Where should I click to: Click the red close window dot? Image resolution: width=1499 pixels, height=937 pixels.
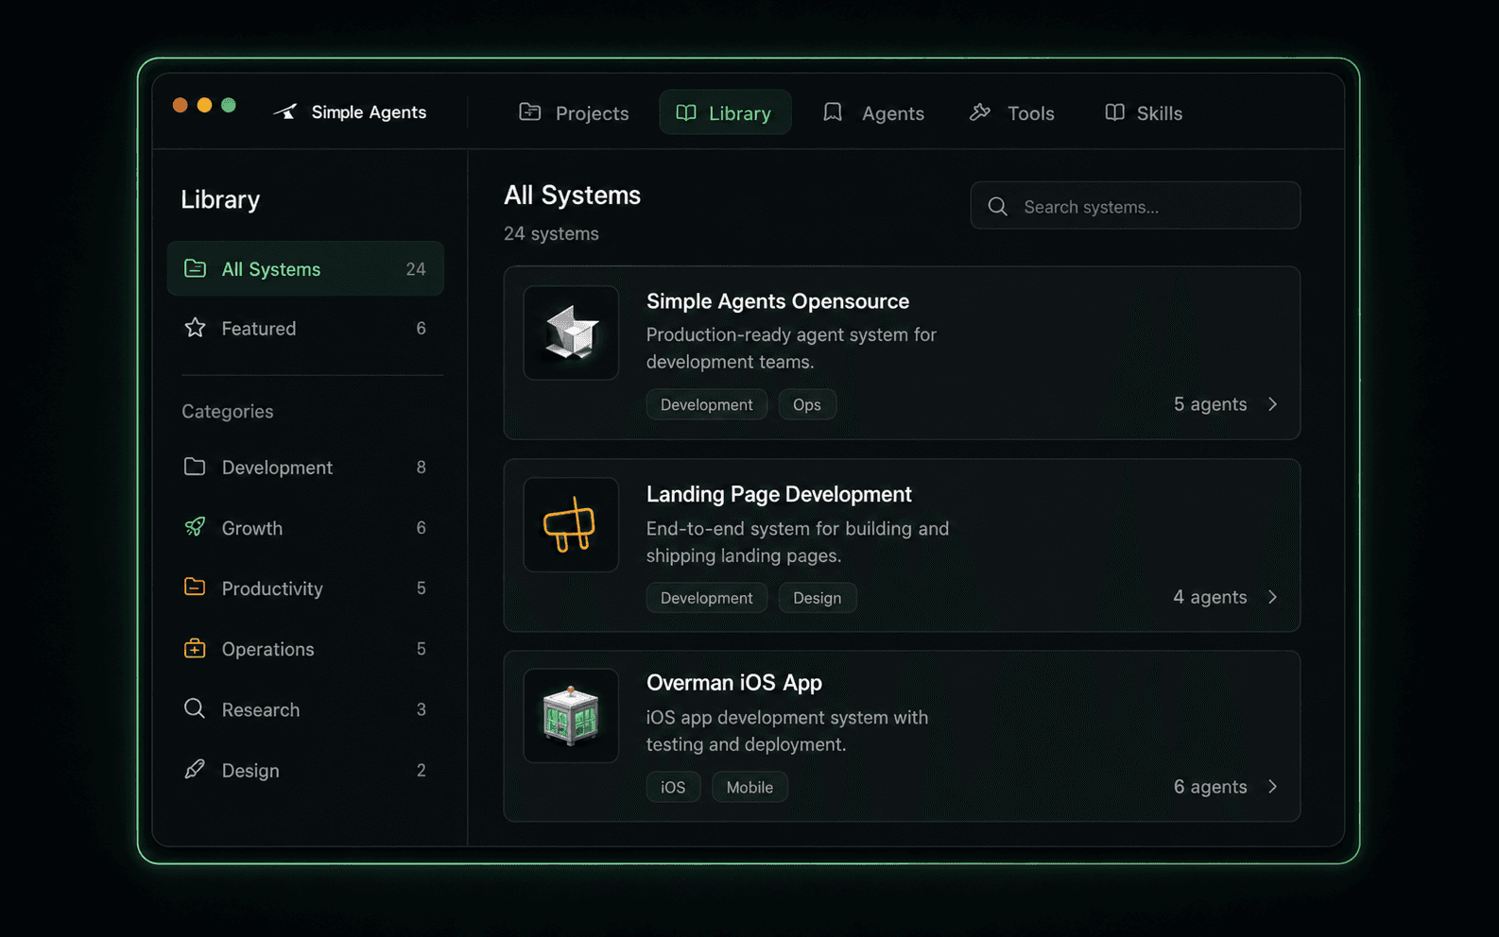[x=180, y=105]
